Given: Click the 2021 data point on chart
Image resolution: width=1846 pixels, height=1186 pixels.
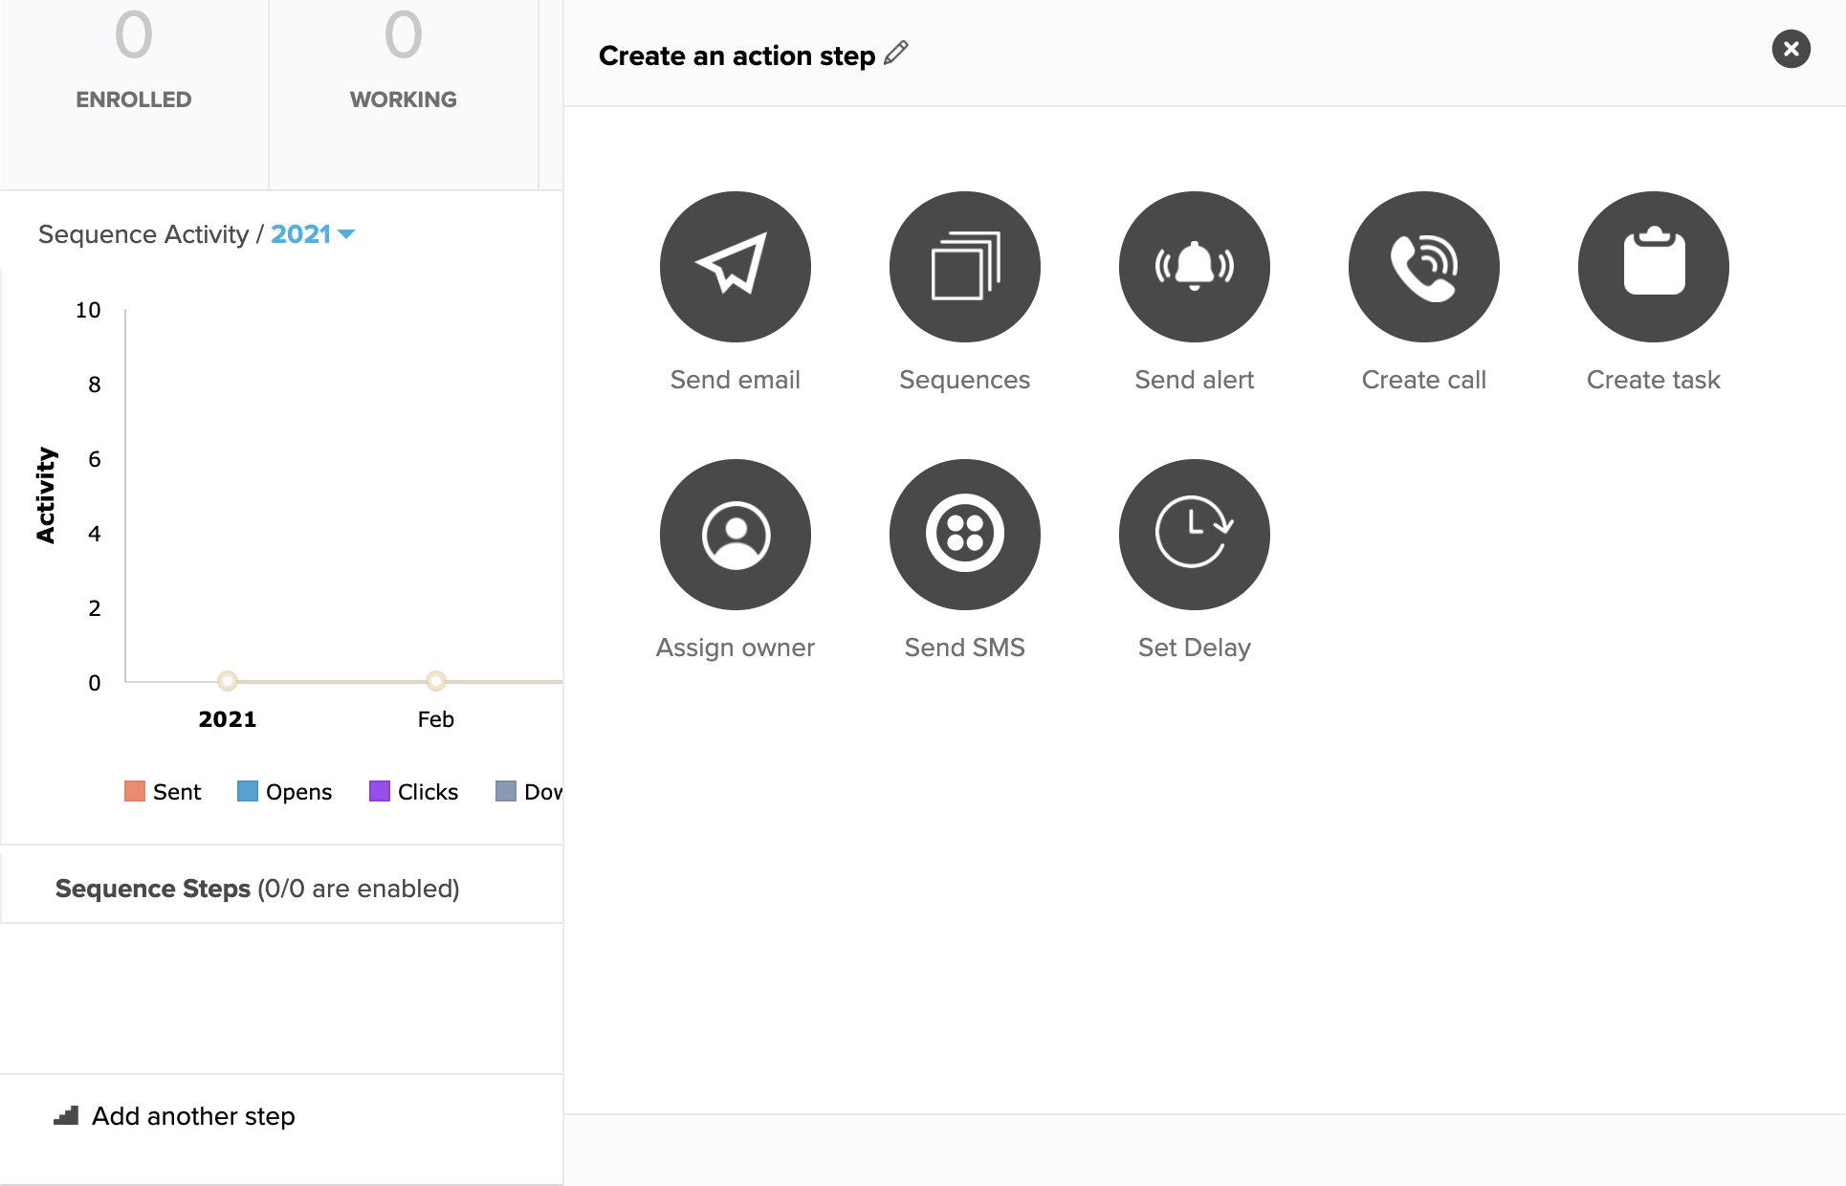Looking at the screenshot, I should [227, 681].
